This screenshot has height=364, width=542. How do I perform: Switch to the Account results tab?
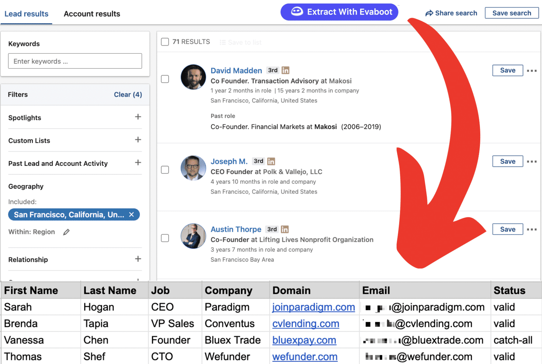tap(92, 14)
